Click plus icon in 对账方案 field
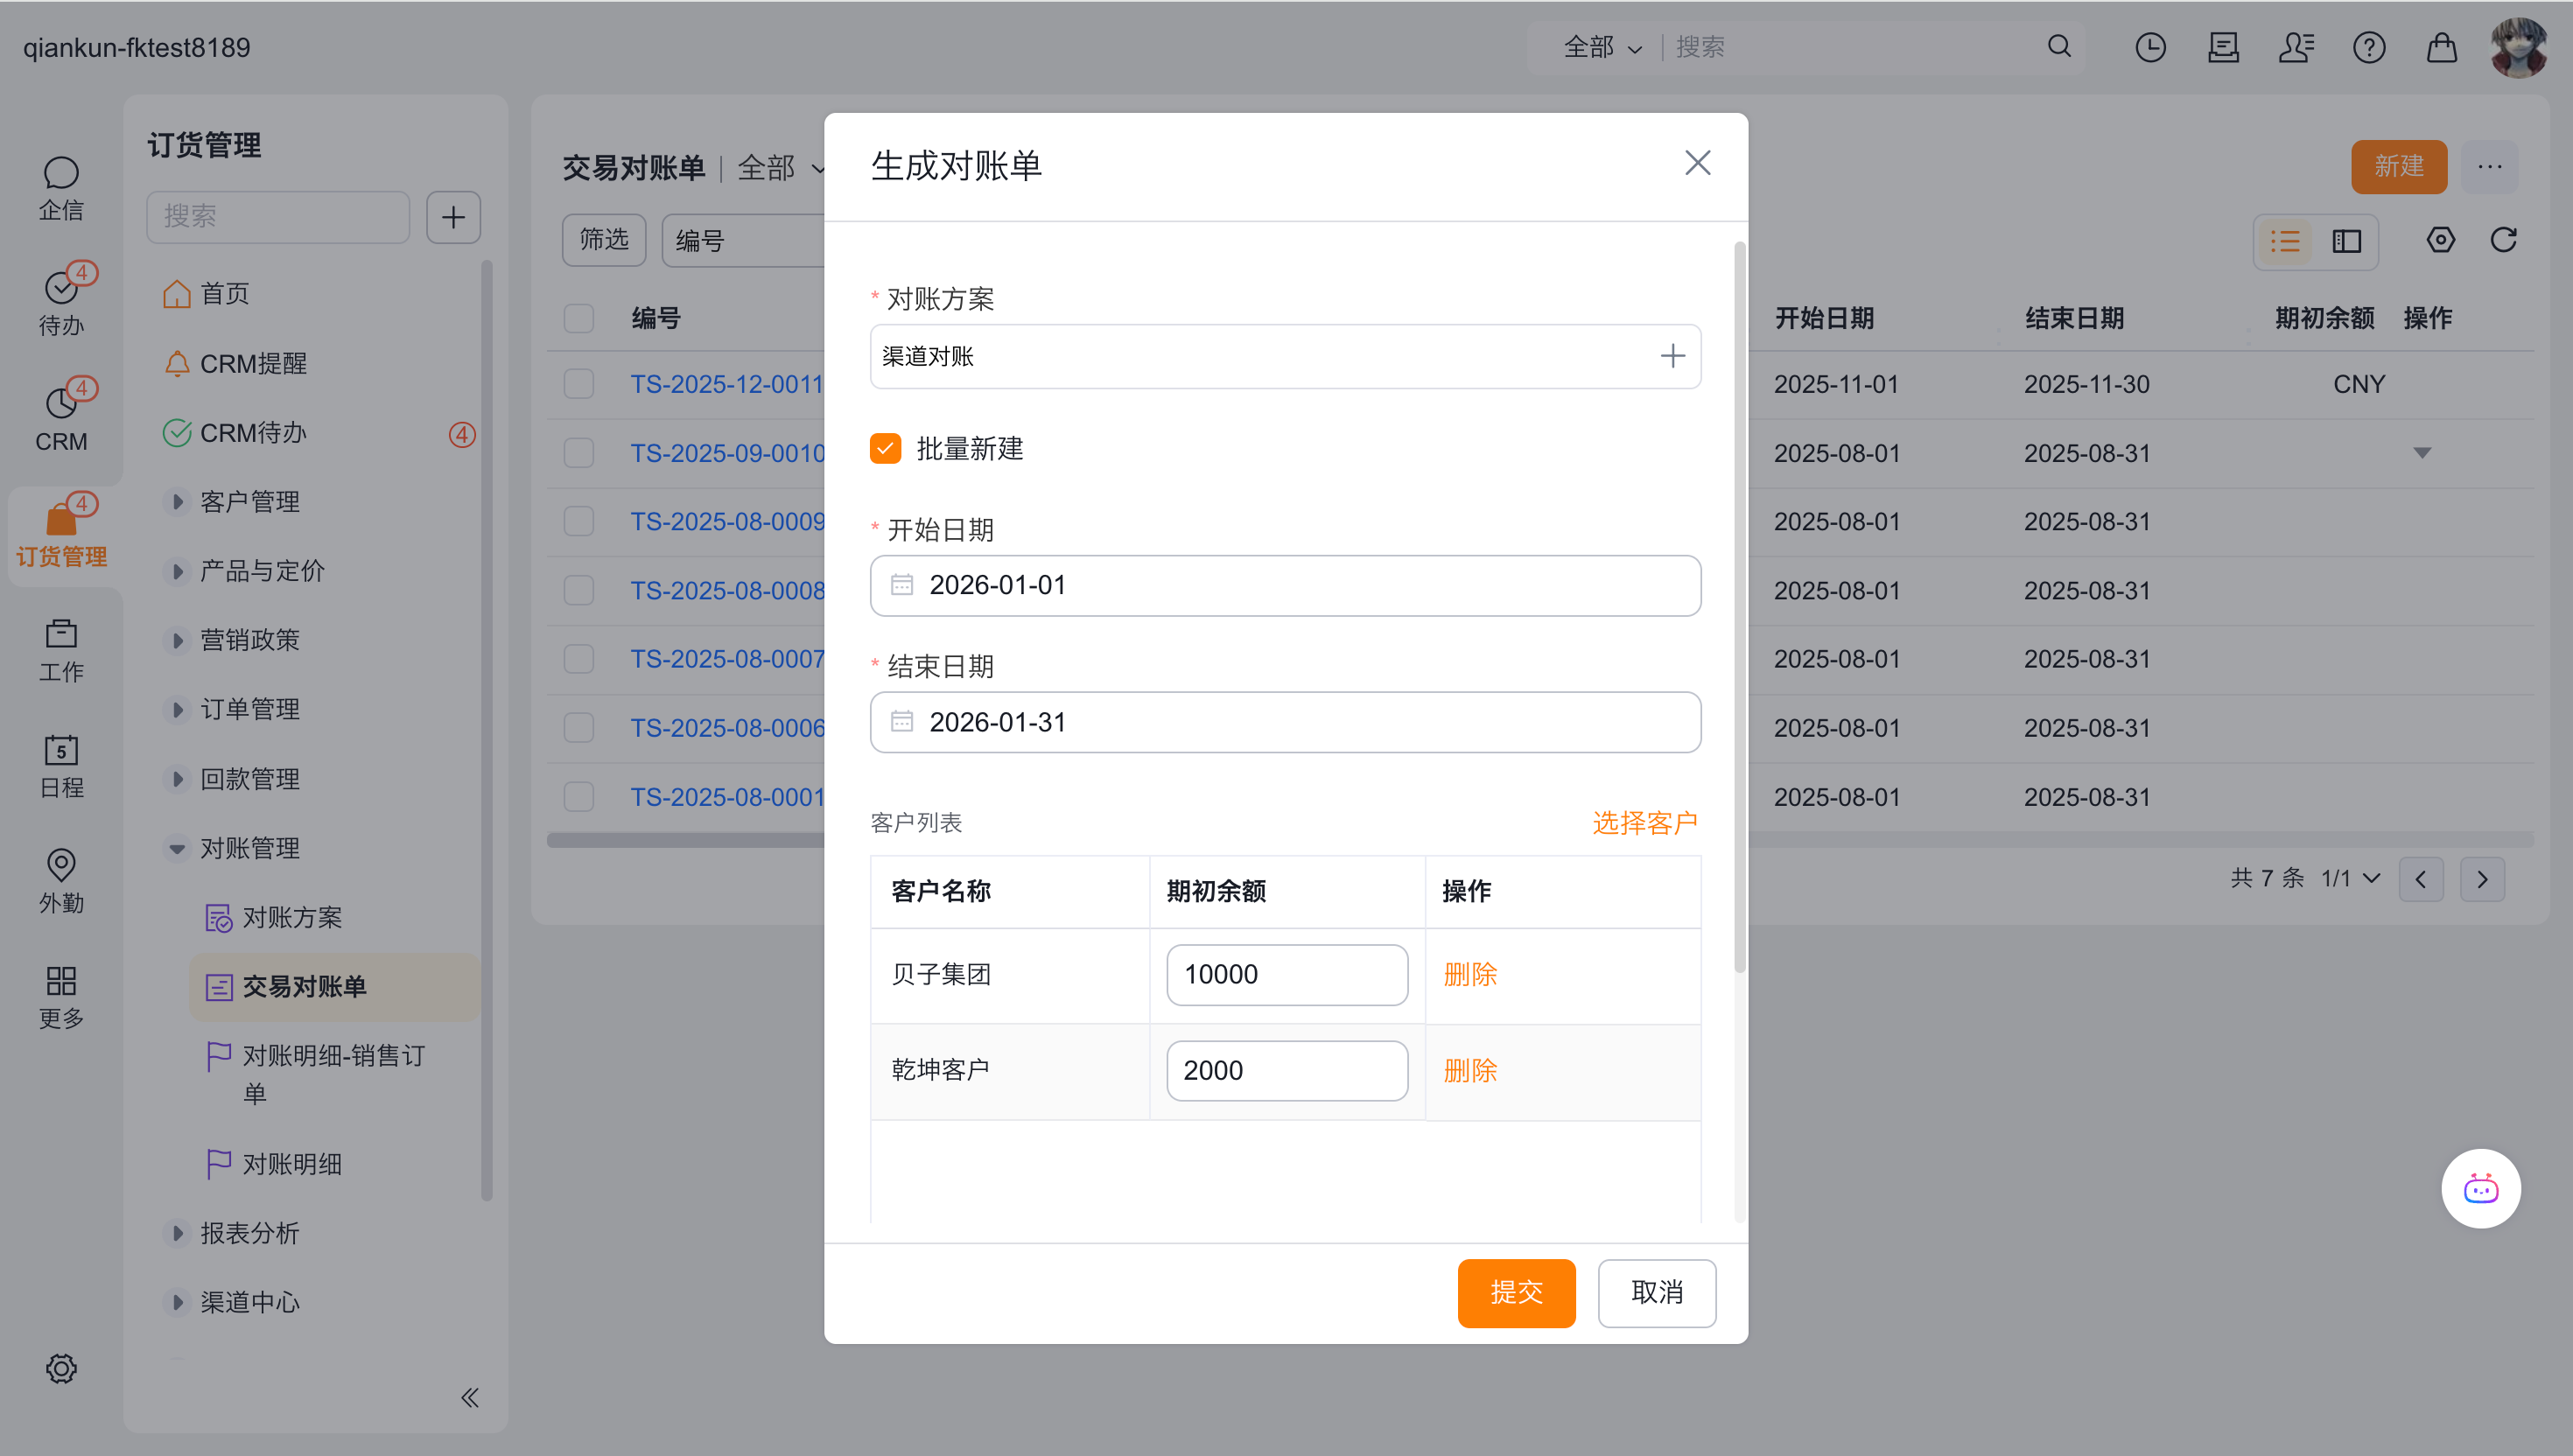 coord(1672,356)
